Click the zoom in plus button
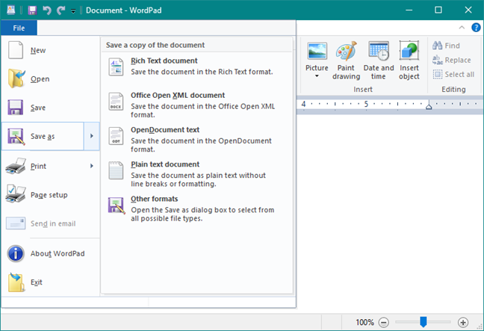This screenshot has height=331, width=484. 463,323
